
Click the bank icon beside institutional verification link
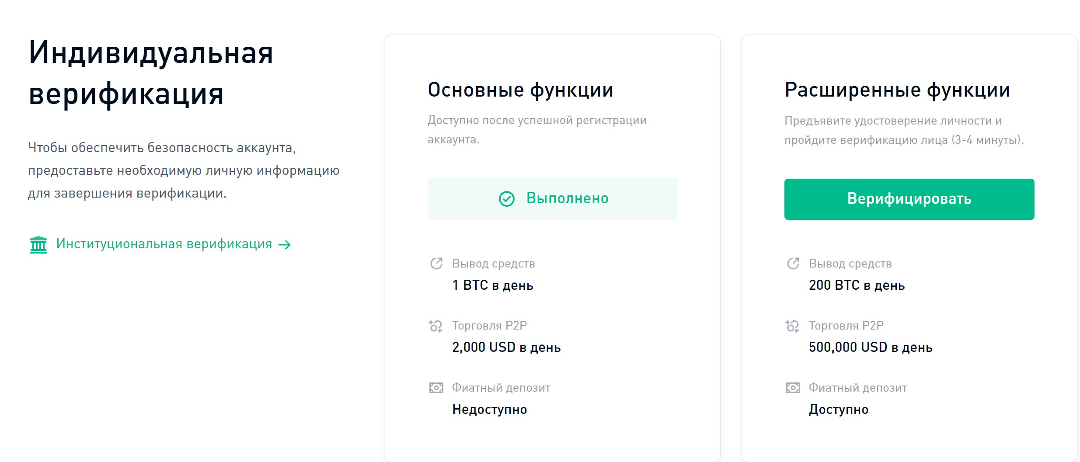[38, 244]
